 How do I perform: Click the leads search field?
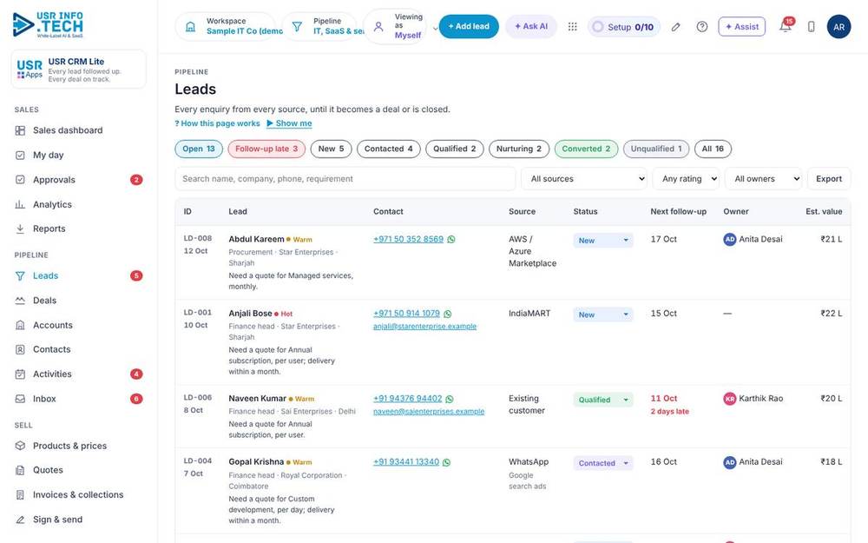pyautogui.click(x=345, y=179)
